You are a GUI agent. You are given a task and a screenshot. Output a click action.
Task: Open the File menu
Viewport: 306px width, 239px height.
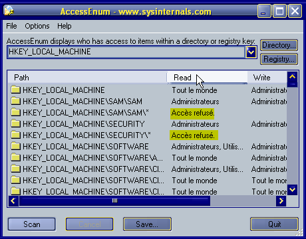tap(11, 26)
